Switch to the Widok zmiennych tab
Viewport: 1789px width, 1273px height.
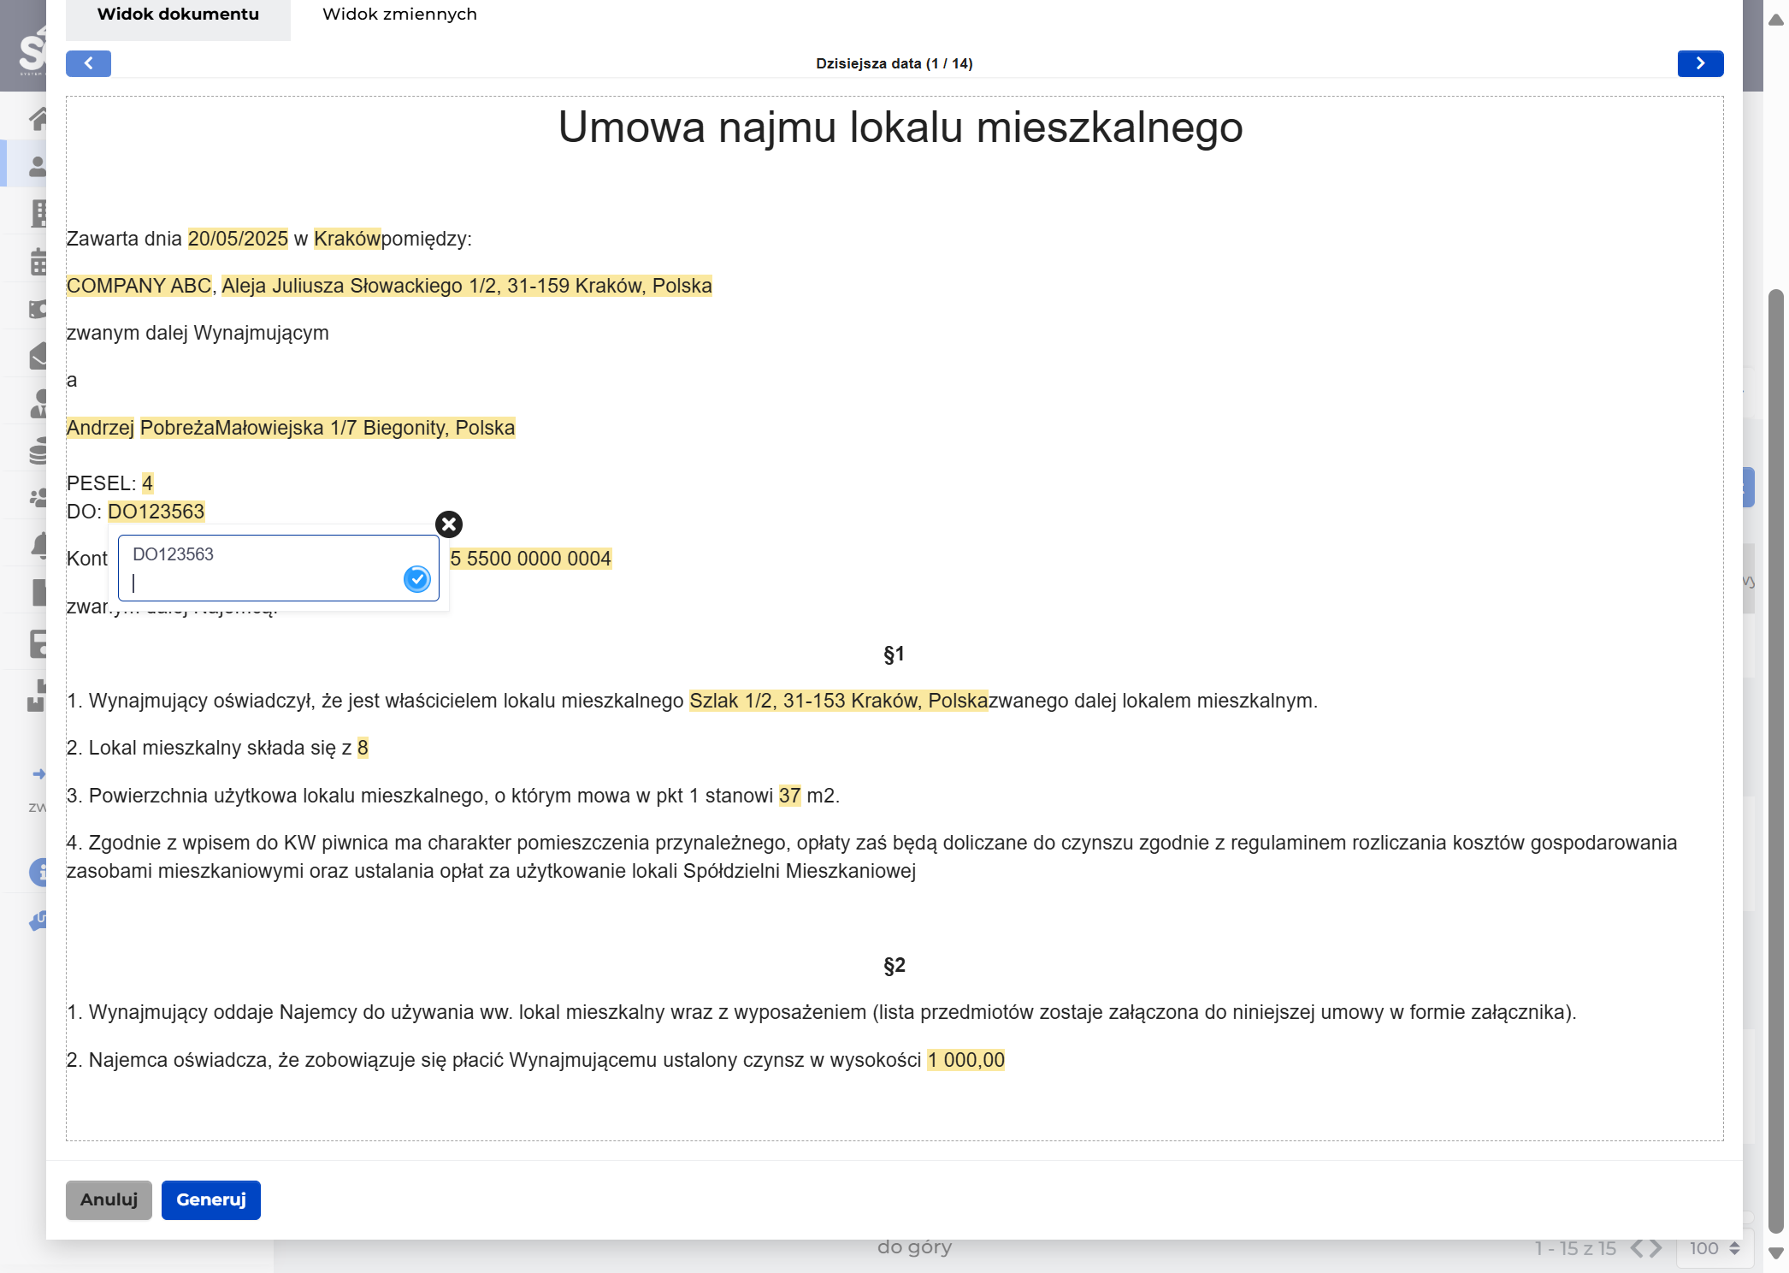tap(399, 15)
